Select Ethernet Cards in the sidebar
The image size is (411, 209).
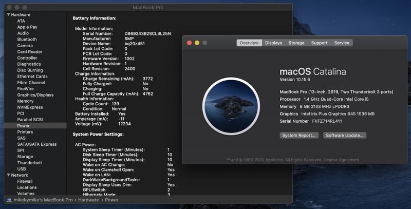(x=32, y=76)
